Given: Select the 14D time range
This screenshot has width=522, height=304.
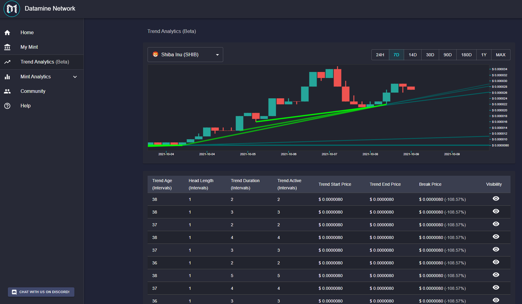Looking at the screenshot, I should coord(413,55).
